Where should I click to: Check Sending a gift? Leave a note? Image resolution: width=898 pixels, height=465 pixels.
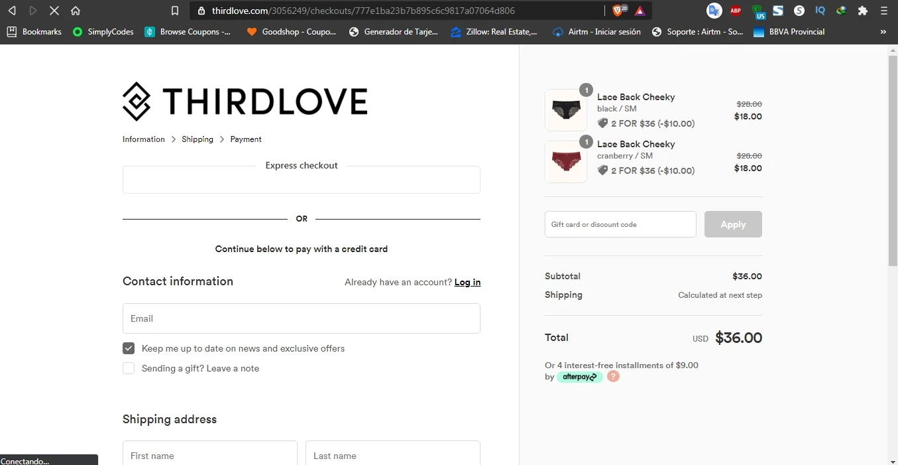tap(129, 368)
